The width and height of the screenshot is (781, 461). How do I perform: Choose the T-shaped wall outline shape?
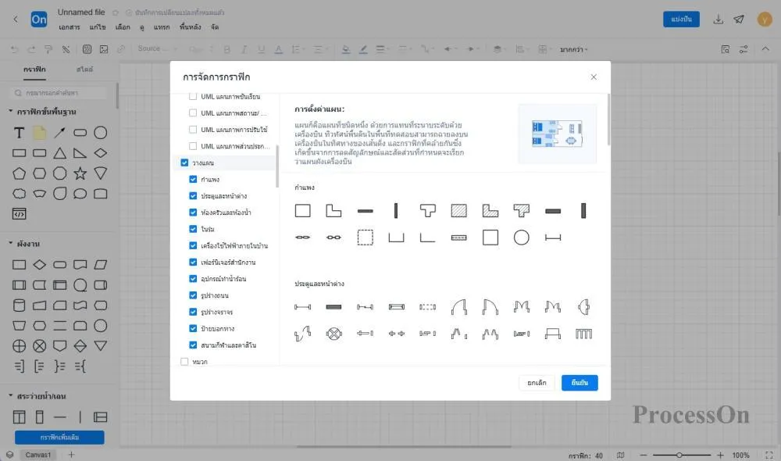tap(427, 211)
